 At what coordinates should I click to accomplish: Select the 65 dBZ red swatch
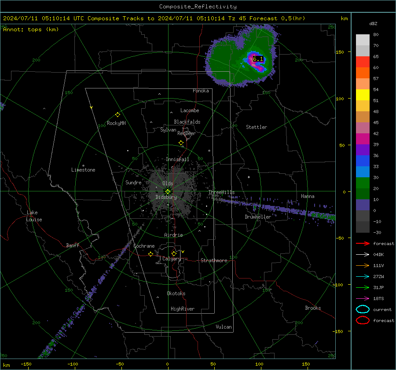pyautogui.click(x=363, y=62)
